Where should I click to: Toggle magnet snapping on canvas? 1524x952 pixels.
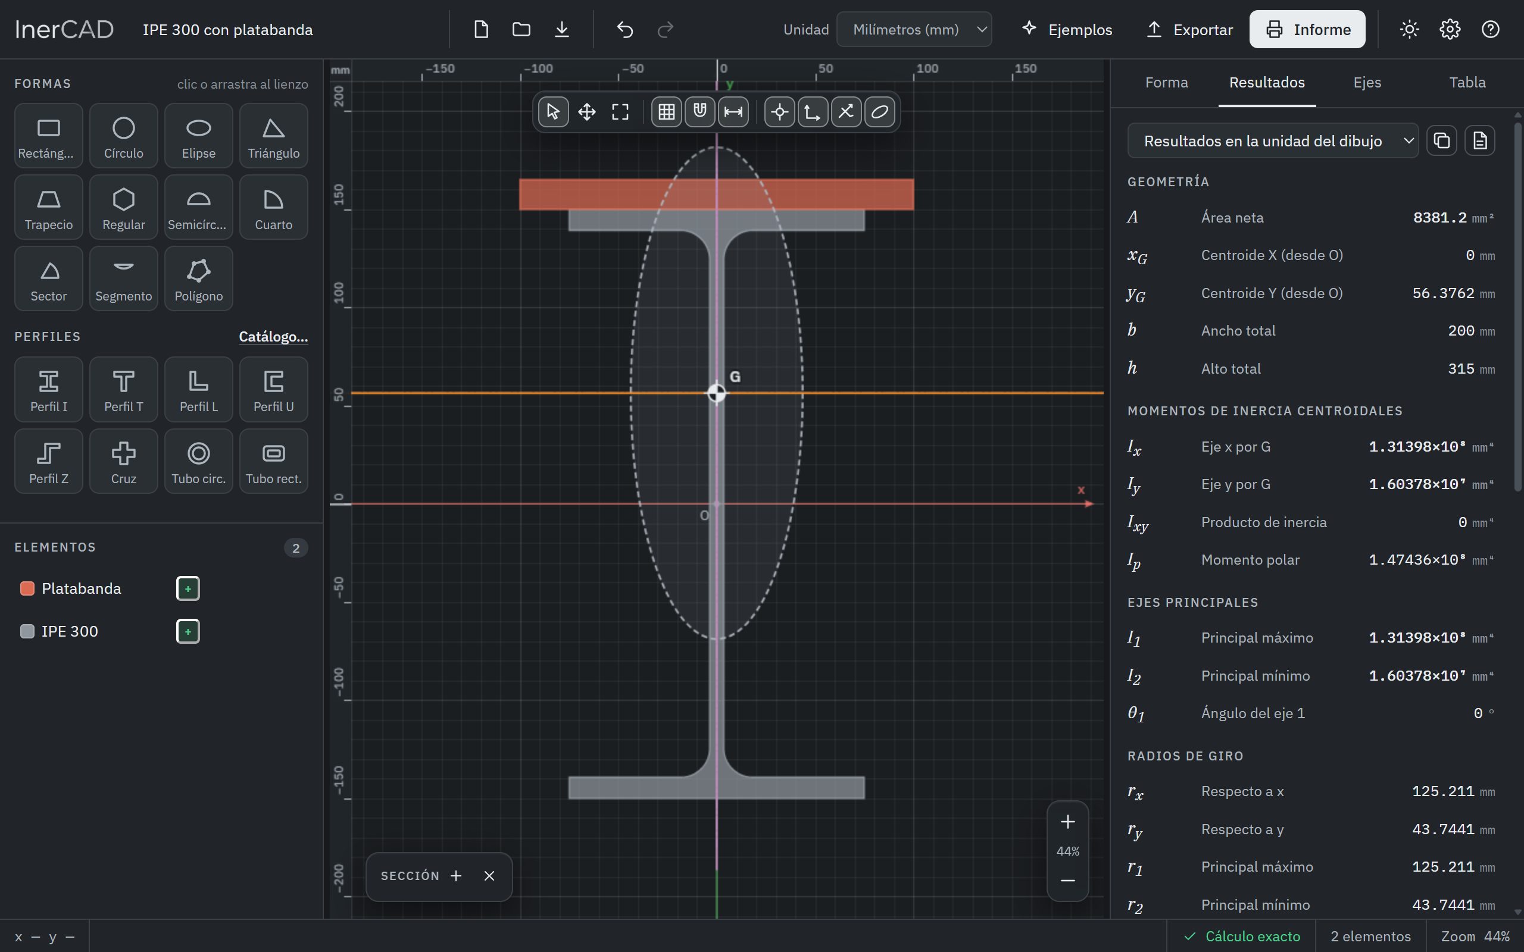(x=699, y=112)
